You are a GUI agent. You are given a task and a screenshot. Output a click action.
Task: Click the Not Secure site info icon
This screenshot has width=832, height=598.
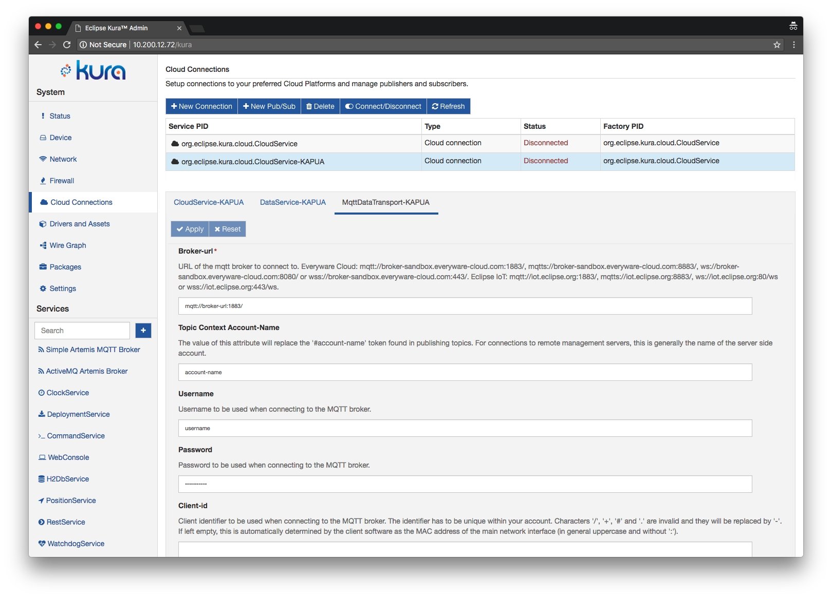pos(83,45)
